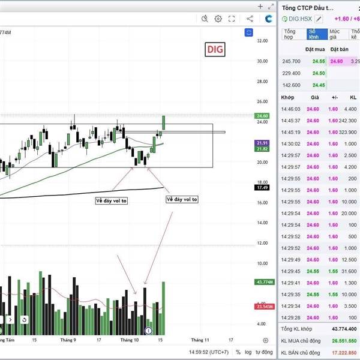Click the Đặt bán column header
360x360 pixels.
click(340, 49)
